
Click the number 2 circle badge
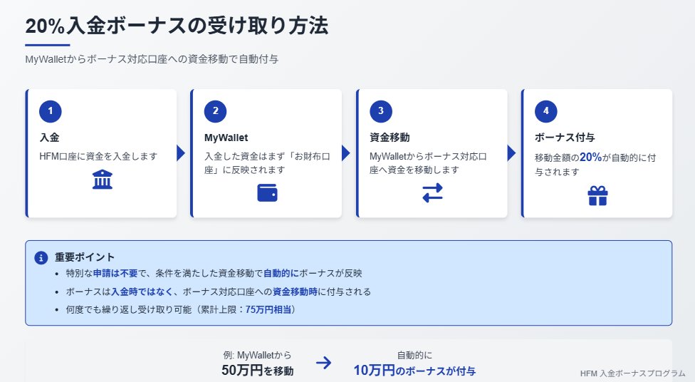click(216, 111)
